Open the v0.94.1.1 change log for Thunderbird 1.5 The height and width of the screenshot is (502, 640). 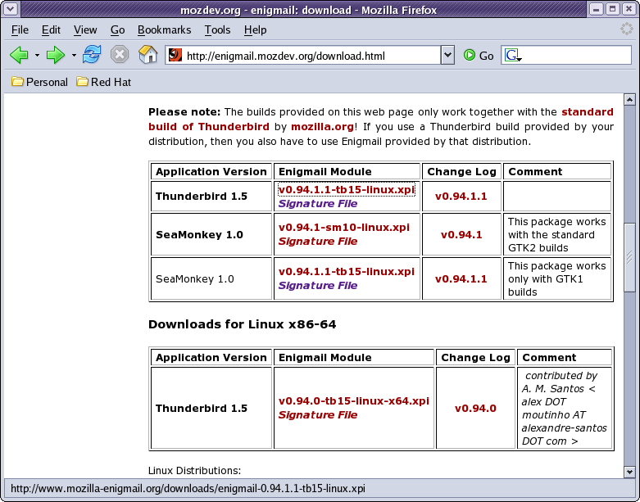coord(461,197)
